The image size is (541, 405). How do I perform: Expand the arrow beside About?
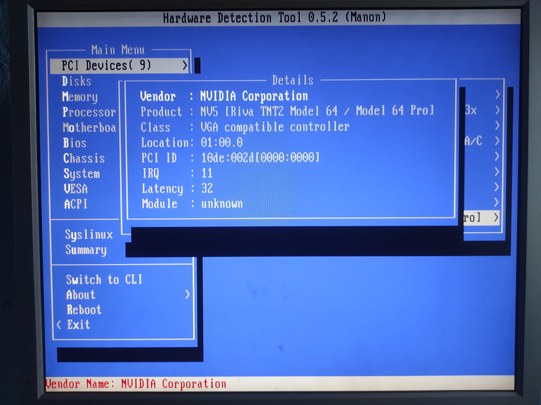tap(188, 295)
